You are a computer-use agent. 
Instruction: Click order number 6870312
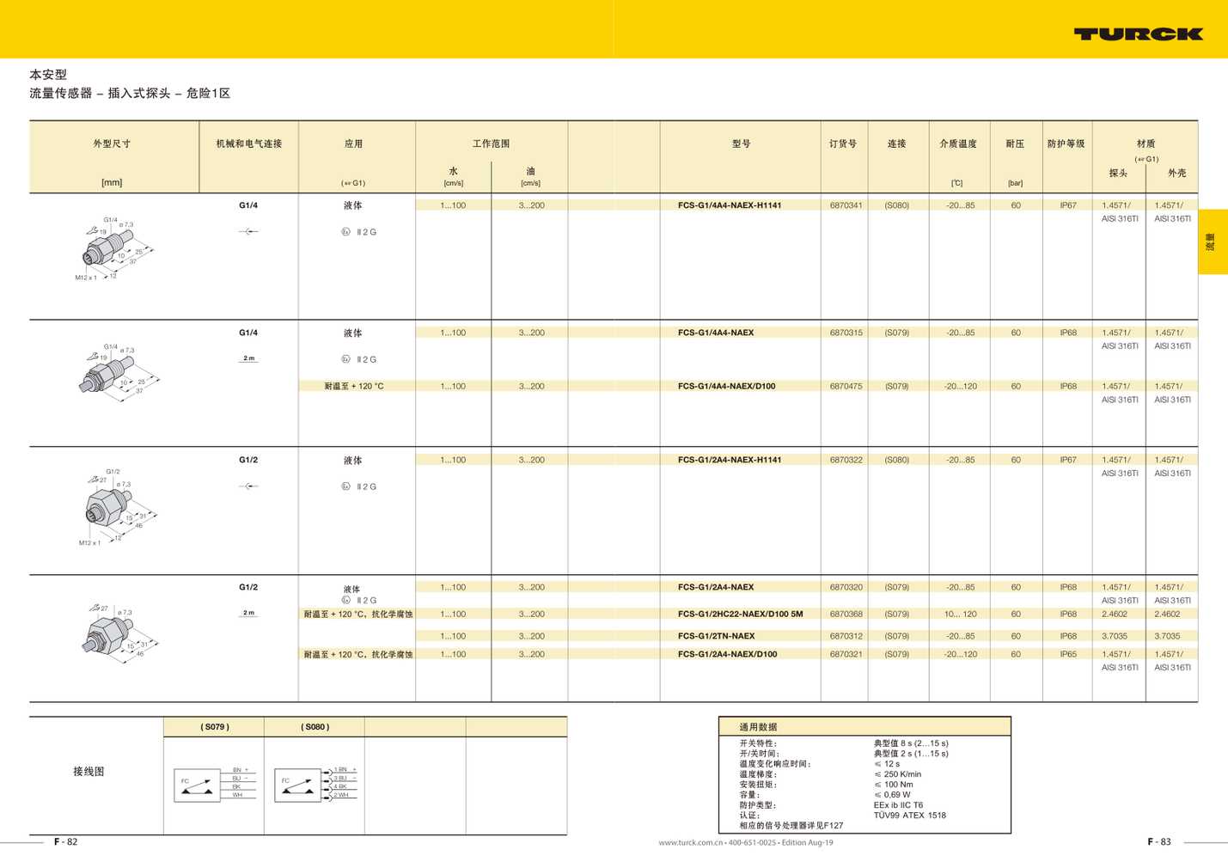pyautogui.click(x=846, y=636)
